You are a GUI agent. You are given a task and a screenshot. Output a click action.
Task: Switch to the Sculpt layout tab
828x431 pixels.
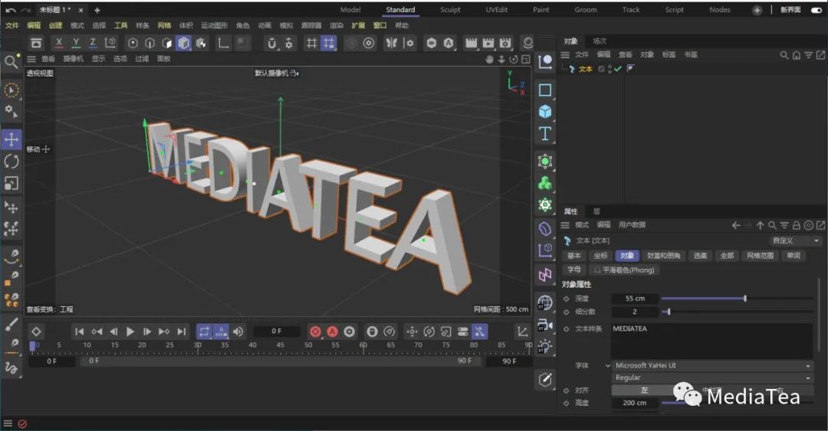(x=450, y=10)
